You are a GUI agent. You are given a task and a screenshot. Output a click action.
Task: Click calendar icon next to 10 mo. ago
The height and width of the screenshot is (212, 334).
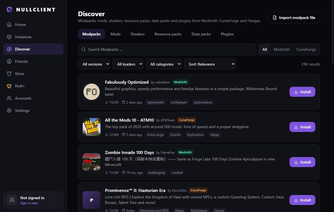pyautogui.click(x=124, y=173)
